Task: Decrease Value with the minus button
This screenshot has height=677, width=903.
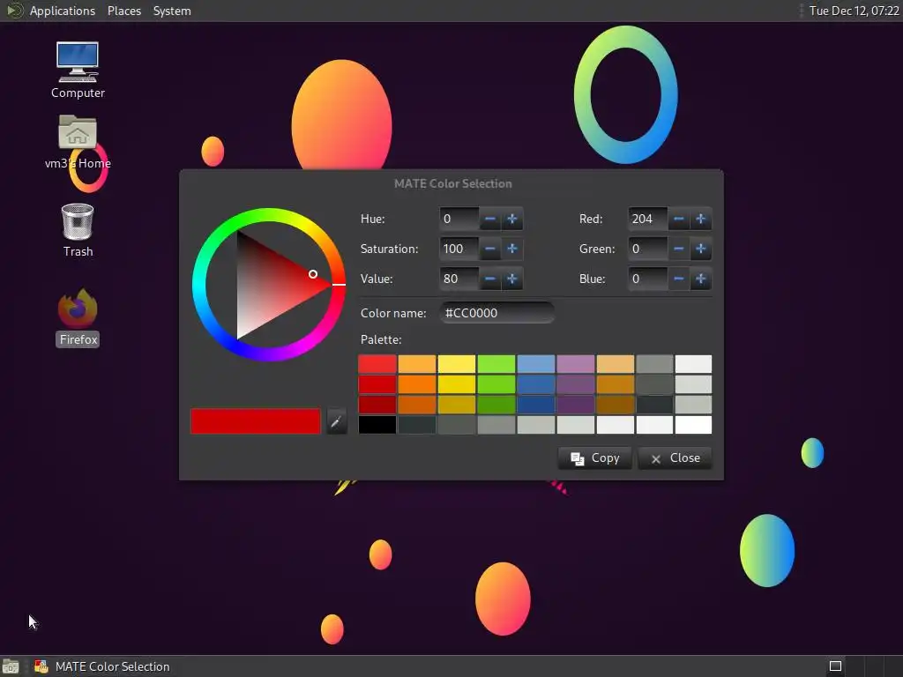Action: (490, 279)
